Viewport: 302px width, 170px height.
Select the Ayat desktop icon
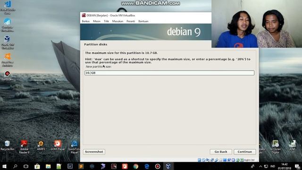292,145
